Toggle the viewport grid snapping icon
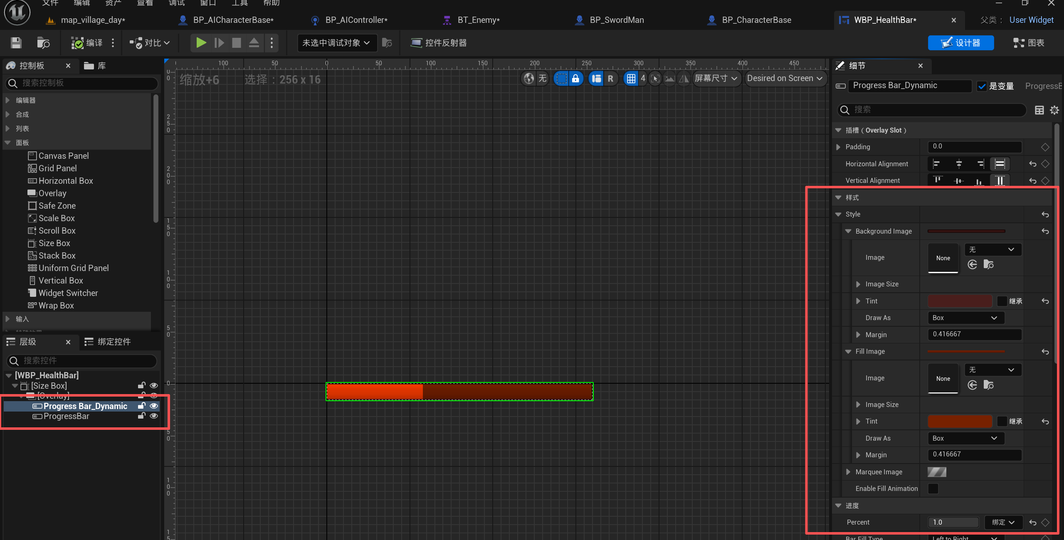 pos(631,79)
